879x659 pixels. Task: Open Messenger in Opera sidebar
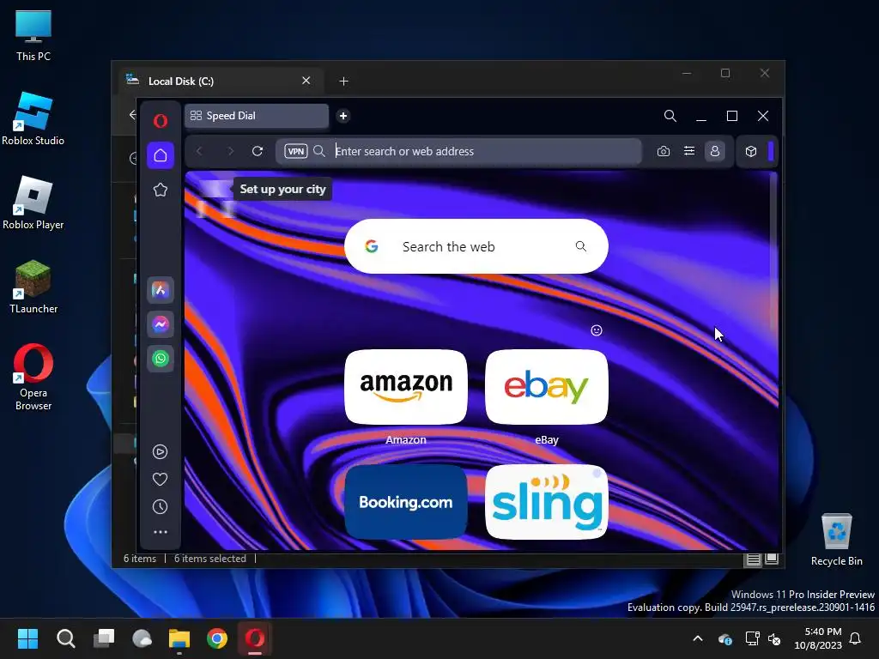pos(161,324)
